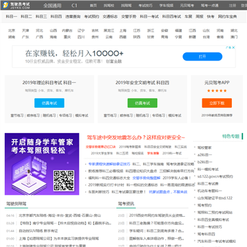Choose the 澳门 region link
The height and width of the screenshot is (247, 247).
234,37
